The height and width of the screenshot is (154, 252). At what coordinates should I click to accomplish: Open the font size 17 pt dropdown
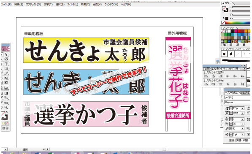242,108
